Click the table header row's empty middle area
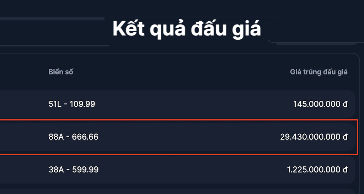Image resolution: width=364 pixels, height=194 pixels. (178, 72)
